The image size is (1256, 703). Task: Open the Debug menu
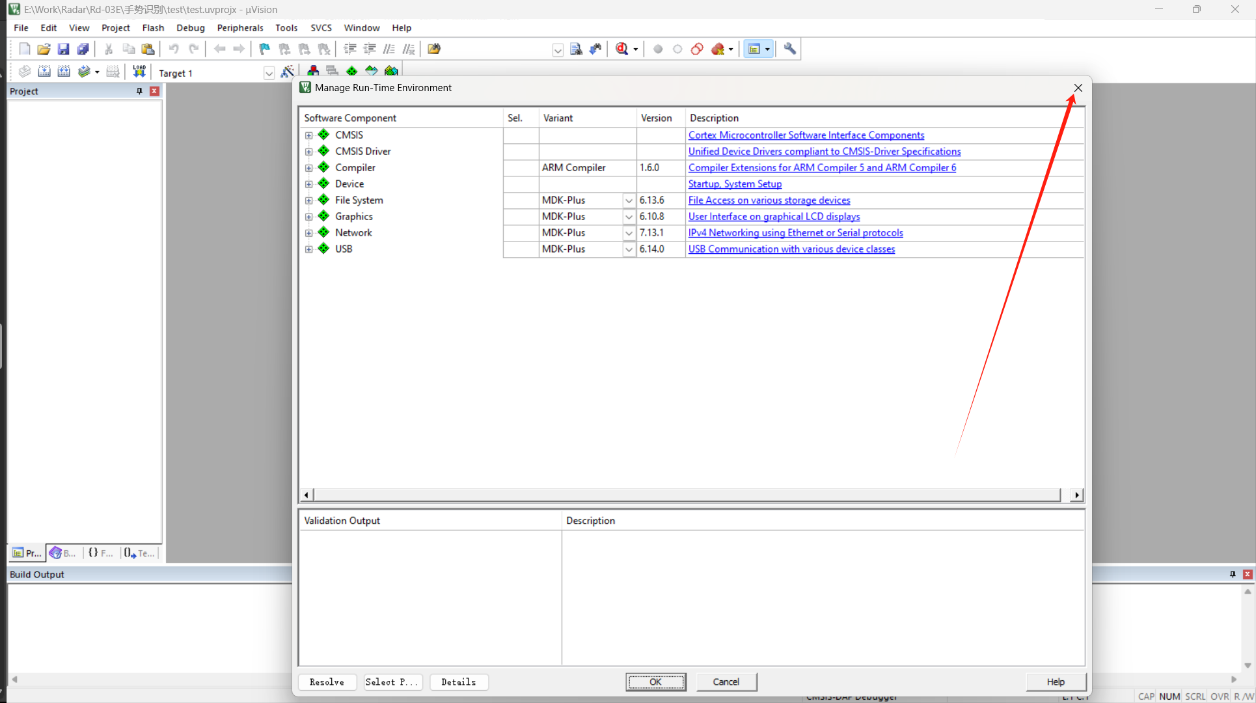point(190,27)
